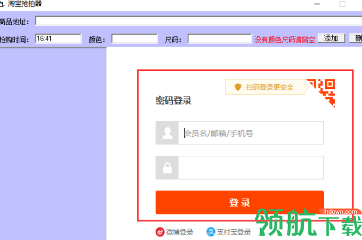Click the red 没有颜色尺码请留空 notice
362x240 pixels.
tap(284, 40)
